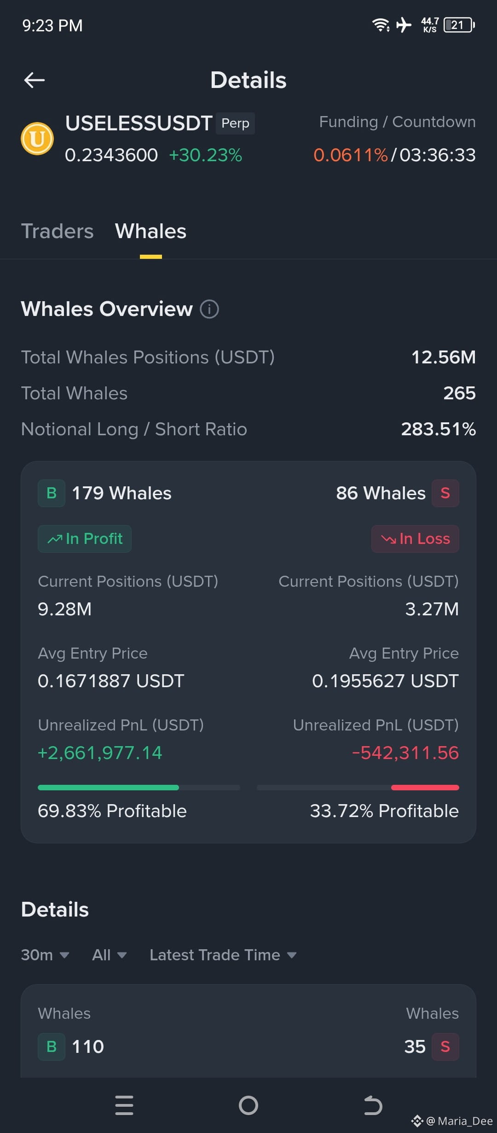This screenshot has width=497, height=1133.
Task: Tap the Android home circle button
Action: (x=248, y=1105)
